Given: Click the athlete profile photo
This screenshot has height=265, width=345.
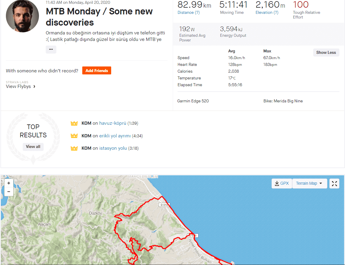Looking at the screenshot, I should pos(22,16).
